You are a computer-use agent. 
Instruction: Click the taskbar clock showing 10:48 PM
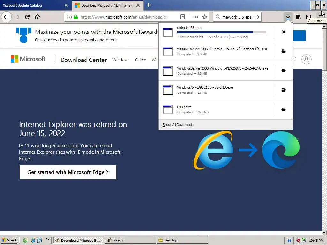316,241
